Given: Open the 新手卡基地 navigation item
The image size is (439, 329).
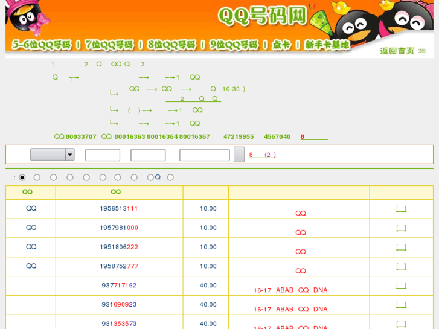Looking at the screenshot, I should (x=327, y=45).
